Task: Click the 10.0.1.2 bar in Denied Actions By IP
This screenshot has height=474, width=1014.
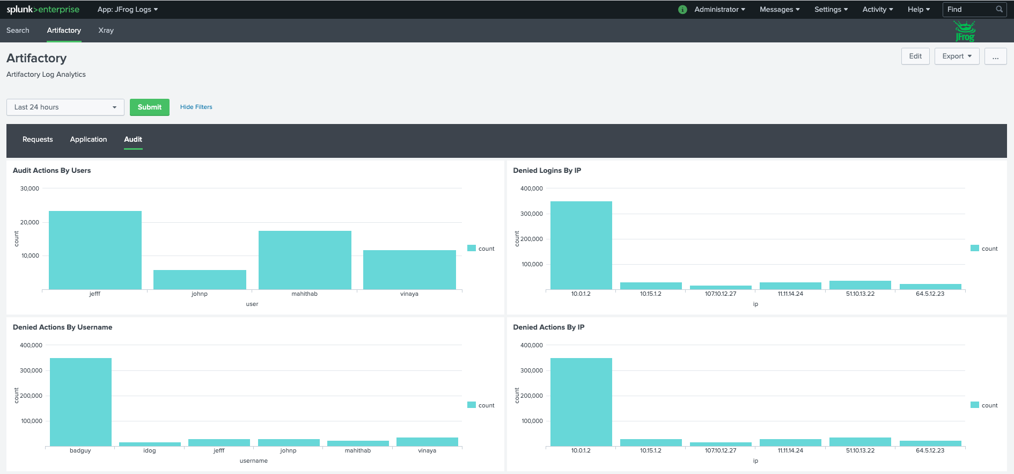Action: coord(581,402)
